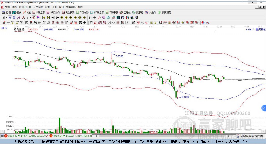Screen dimensions: 266x144
Task: Open the 江恩轮 Gann wheel tool
Action: pos(125,12)
